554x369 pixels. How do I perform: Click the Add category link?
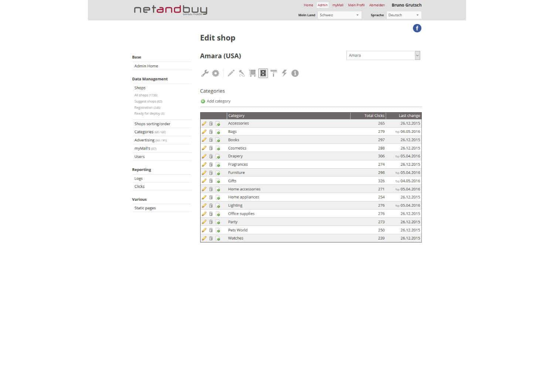218,101
